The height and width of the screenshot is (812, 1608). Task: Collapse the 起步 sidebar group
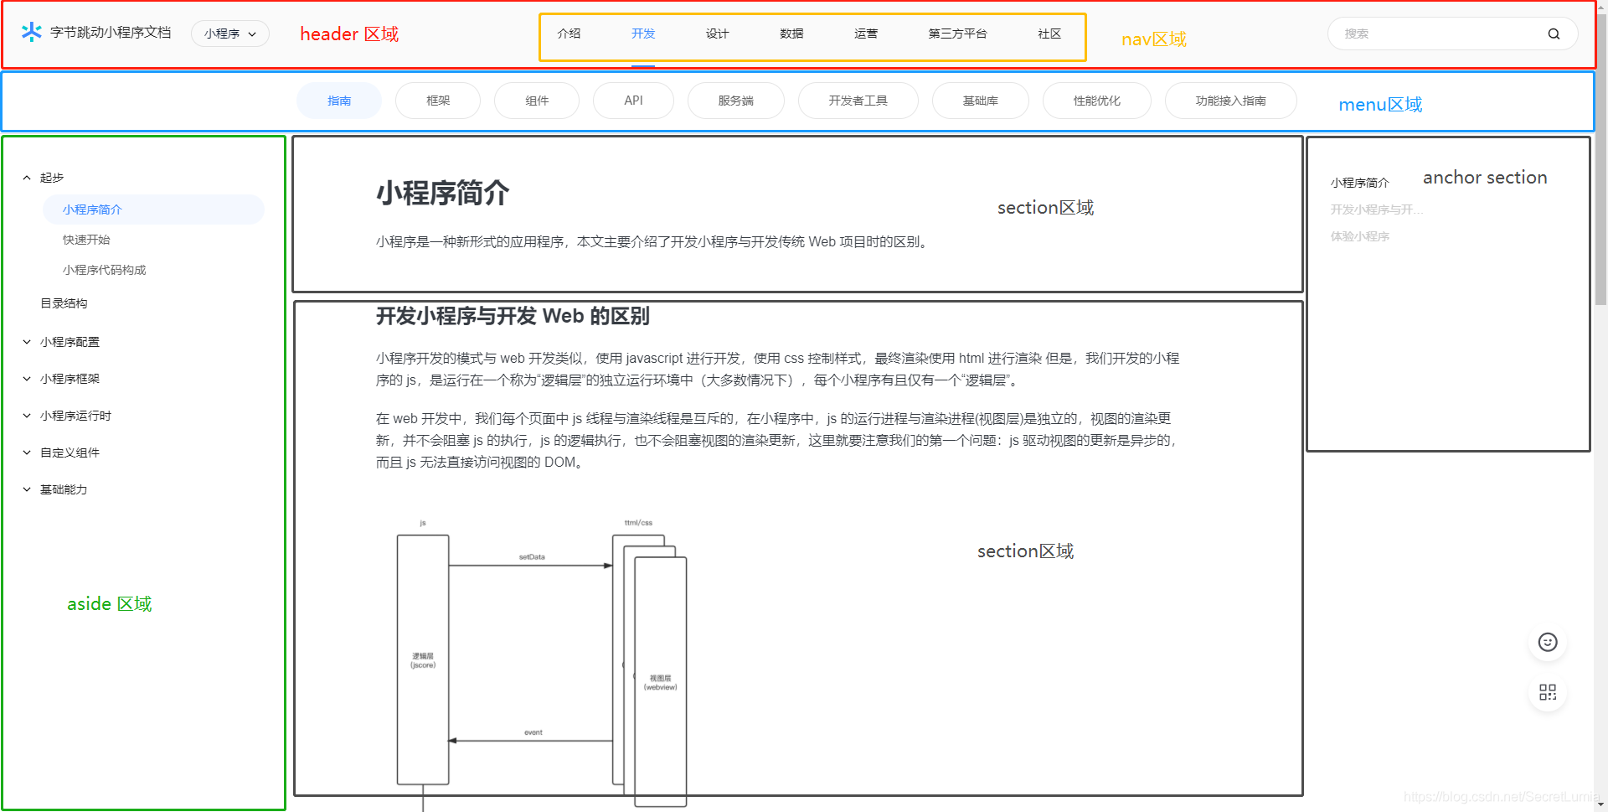(x=27, y=178)
